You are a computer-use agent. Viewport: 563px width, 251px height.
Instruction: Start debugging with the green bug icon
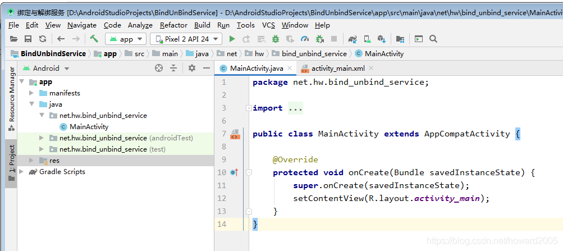[x=276, y=39]
